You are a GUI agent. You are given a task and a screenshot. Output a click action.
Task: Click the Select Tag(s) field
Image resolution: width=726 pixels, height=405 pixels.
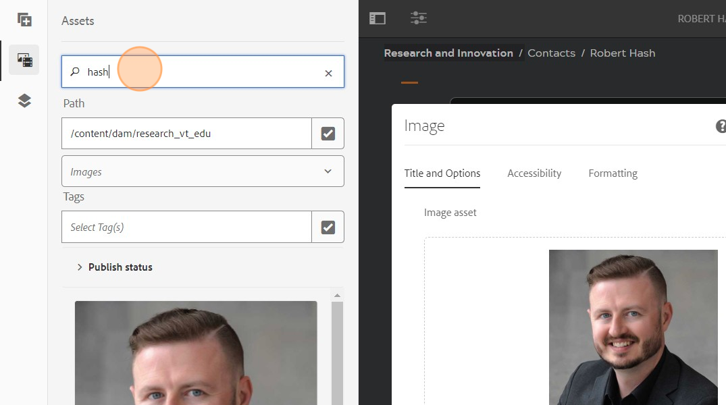tap(186, 227)
